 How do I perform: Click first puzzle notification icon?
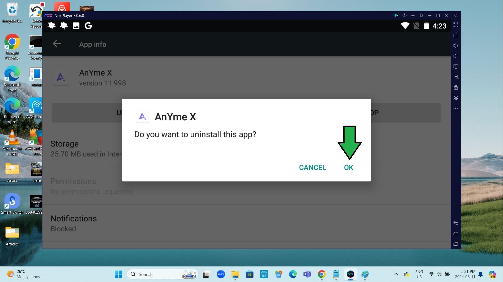pos(52,26)
